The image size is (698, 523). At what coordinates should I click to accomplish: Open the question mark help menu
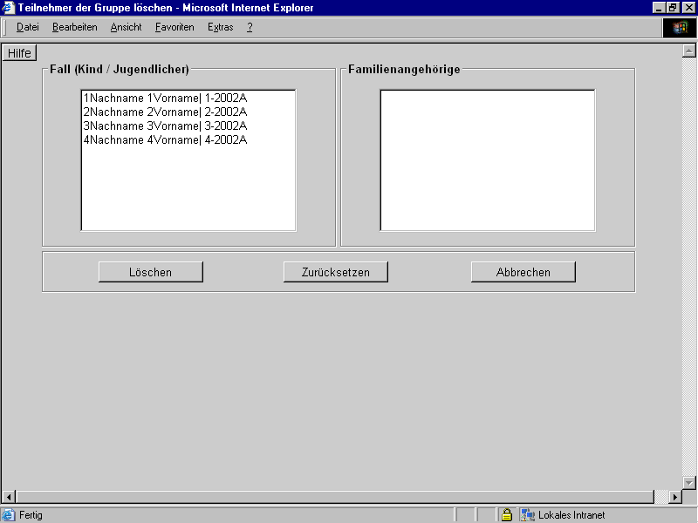click(250, 27)
